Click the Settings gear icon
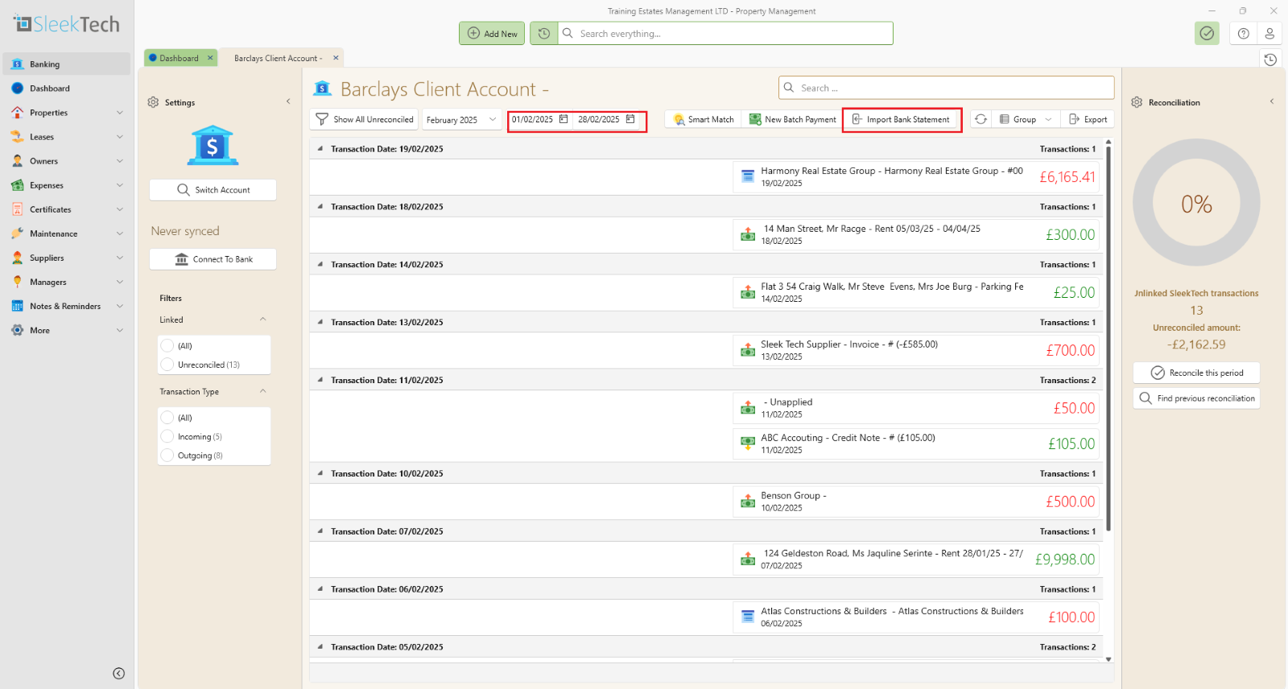This screenshot has height=689, width=1288. (153, 102)
